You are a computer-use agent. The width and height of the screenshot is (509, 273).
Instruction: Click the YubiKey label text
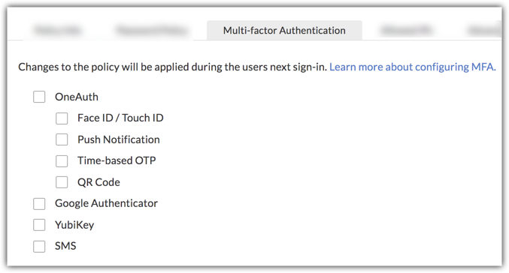pyautogui.click(x=74, y=225)
